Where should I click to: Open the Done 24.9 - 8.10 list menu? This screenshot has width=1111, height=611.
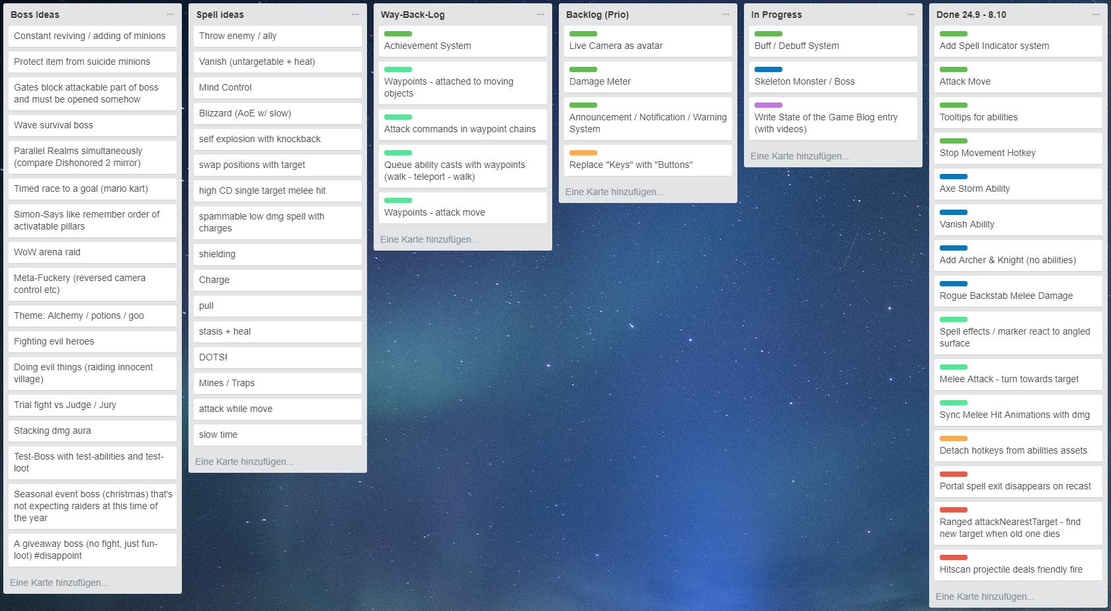click(x=1096, y=15)
